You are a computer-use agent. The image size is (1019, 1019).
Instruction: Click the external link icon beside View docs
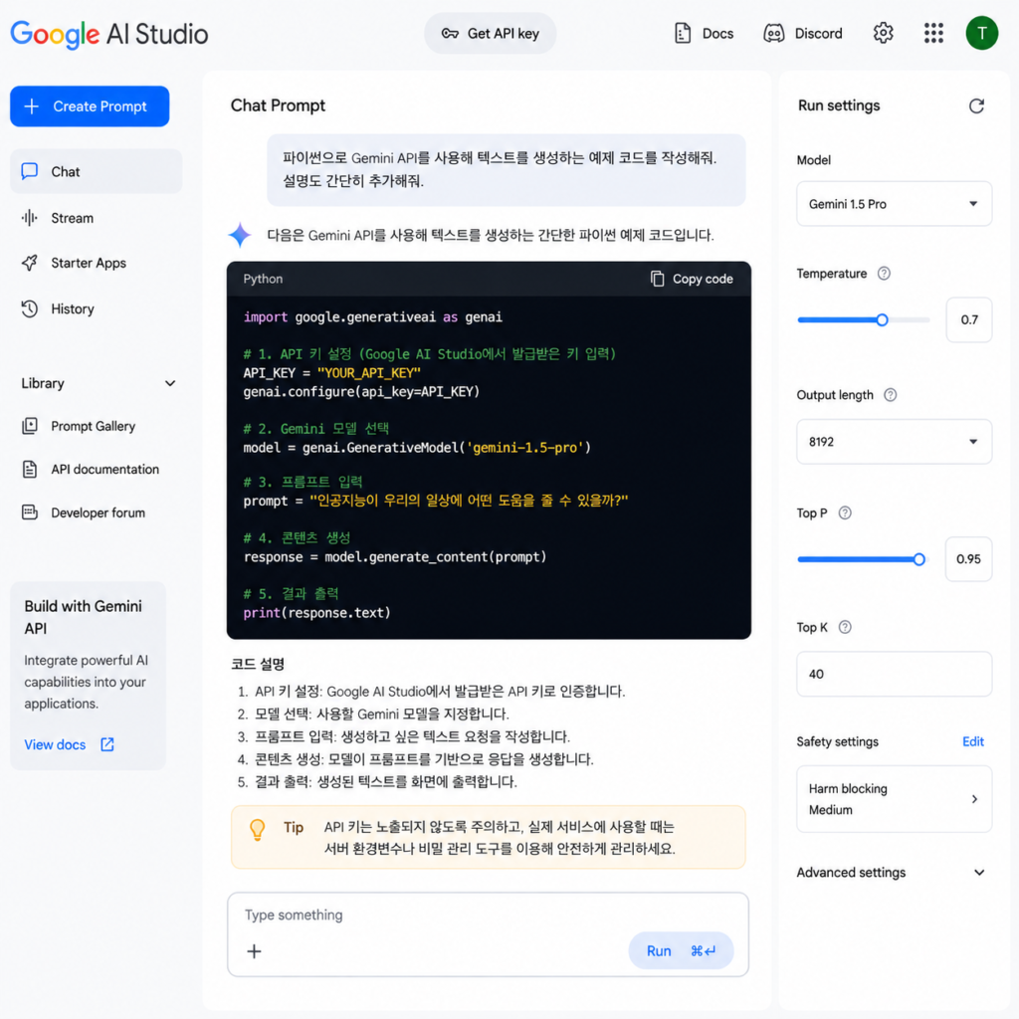pos(107,744)
